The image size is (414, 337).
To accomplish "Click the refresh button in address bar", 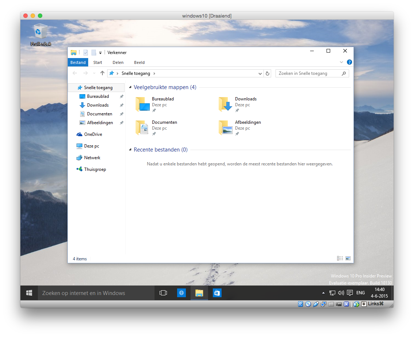I will coord(267,73).
